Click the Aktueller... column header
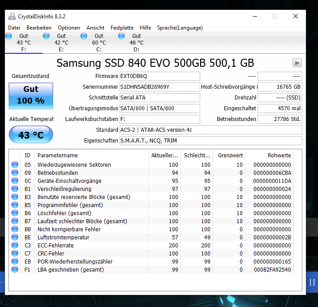Viewport: 318px width, 307px height. coord(164,156)
